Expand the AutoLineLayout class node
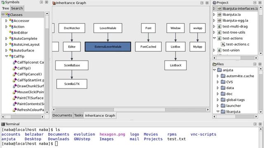 tap(7, 44)
